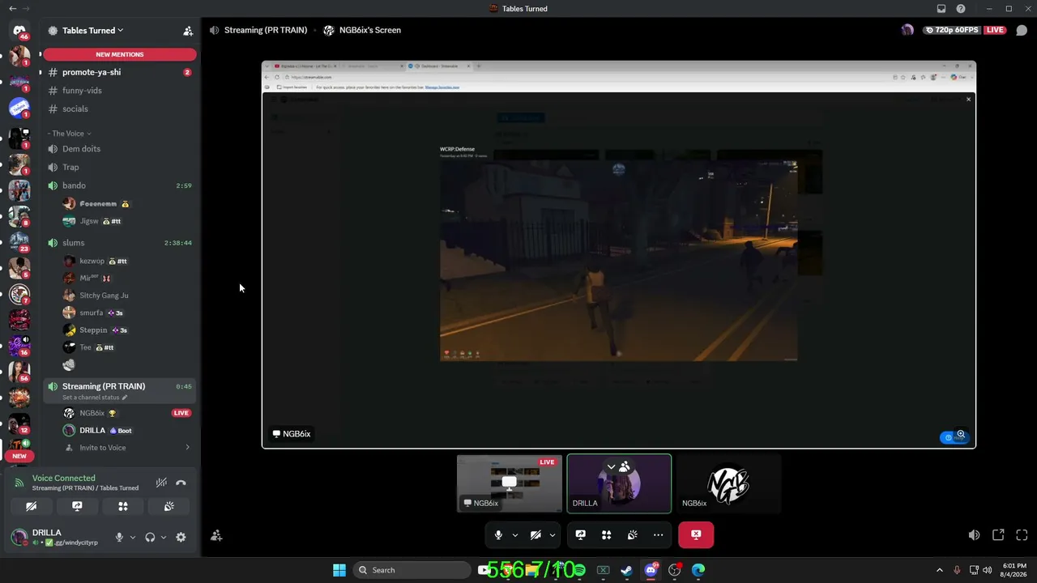
Task: Select NGB6ix live stream thumbnail tile
Action: pos(509,483)
